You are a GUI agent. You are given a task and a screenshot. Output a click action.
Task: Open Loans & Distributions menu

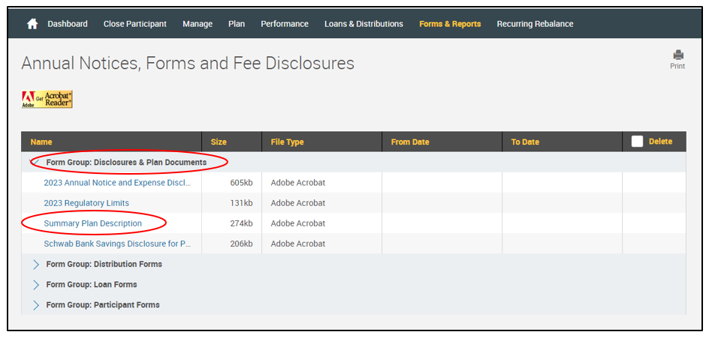tap(364, 24)
